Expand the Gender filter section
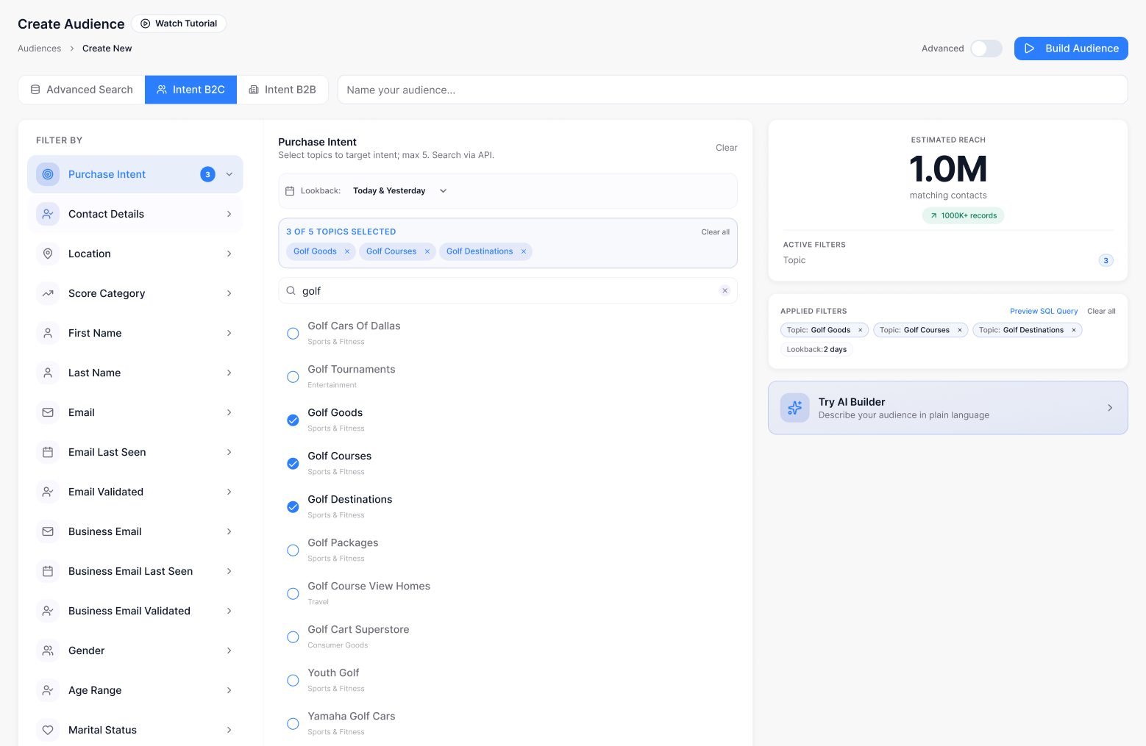The width and height of the screenshot is (1146, 746). pos(135,650)
